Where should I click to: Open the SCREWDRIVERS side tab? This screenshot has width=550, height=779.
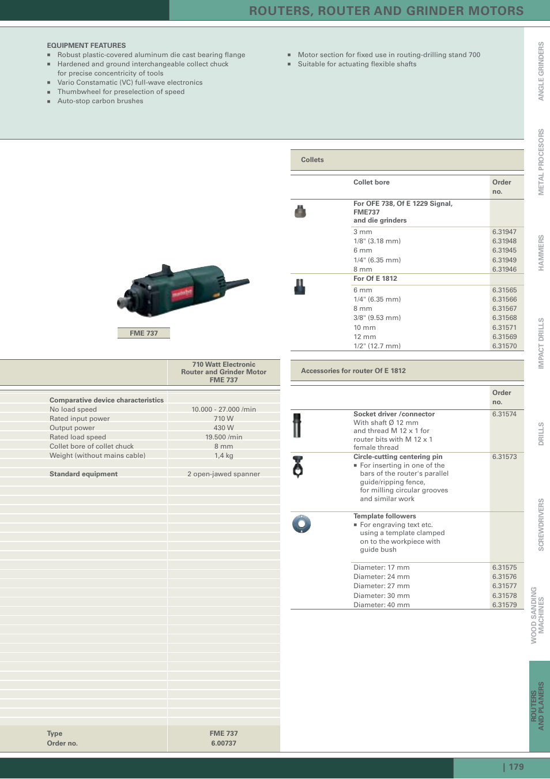541,525
